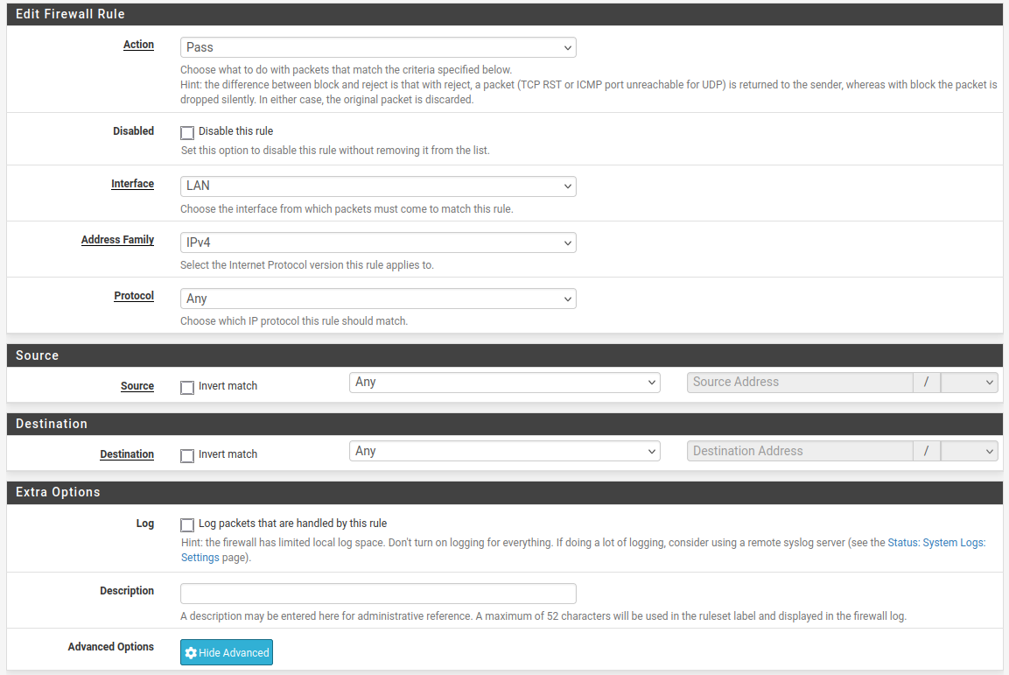Enable Invert match for Source

(x=187, y=388)
